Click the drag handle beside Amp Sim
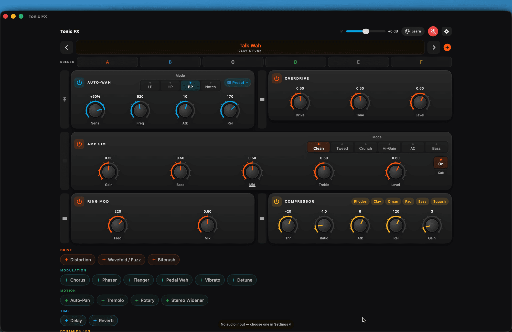The height and width of the screenshot is (332, 512). (x=65, y=161)
